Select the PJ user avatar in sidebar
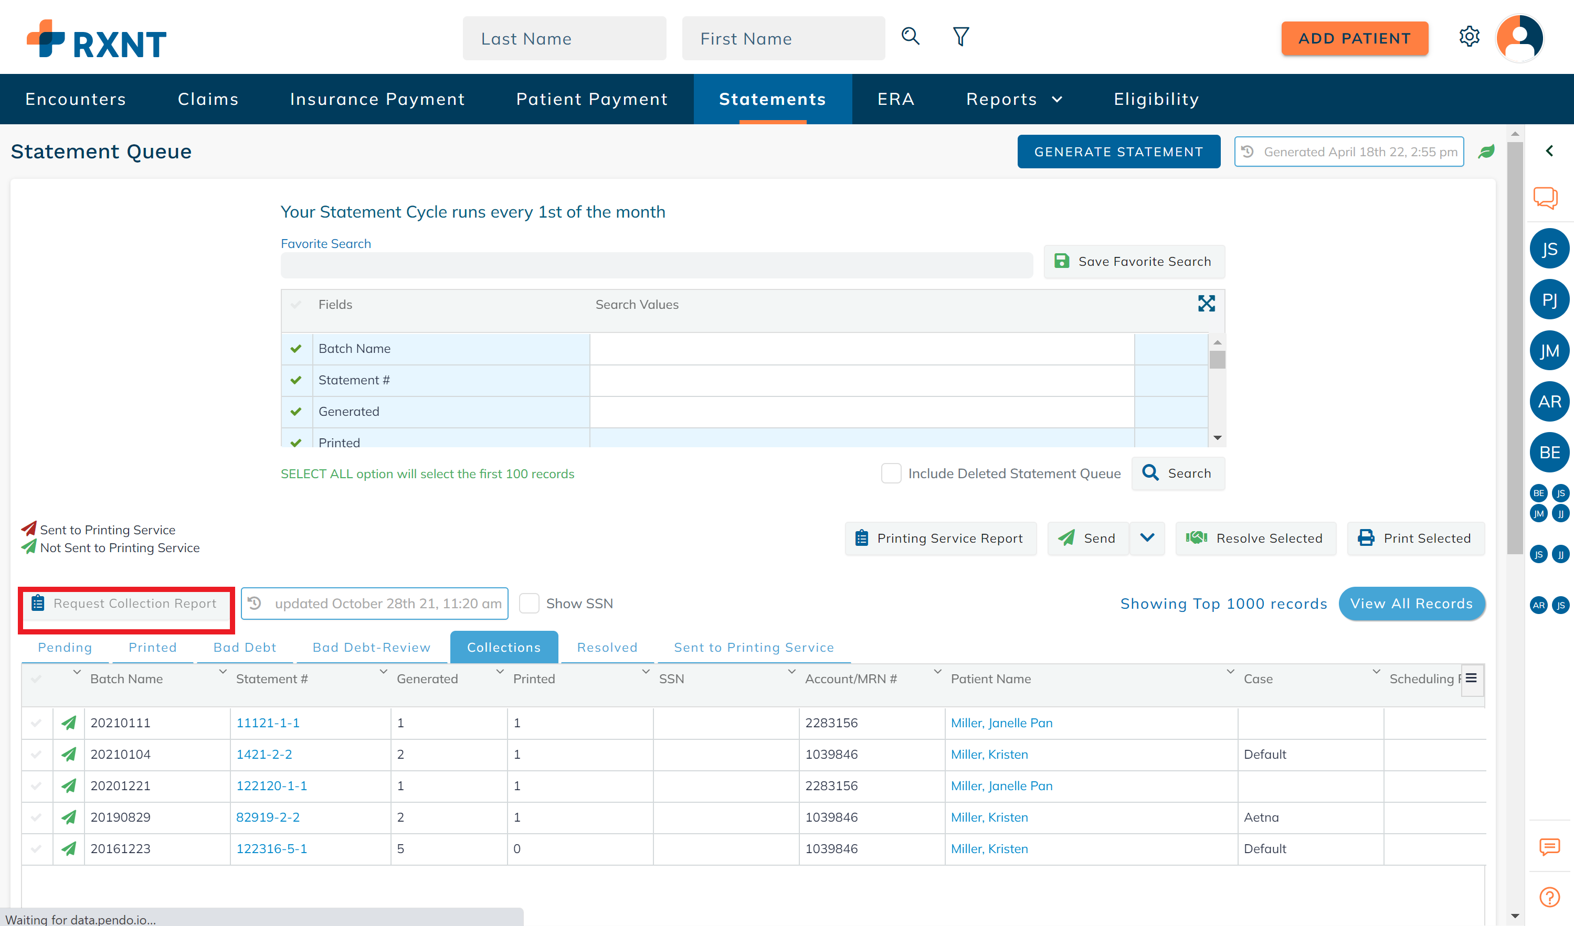This screenshot has height=926, width=1574. click(1549, 300)
